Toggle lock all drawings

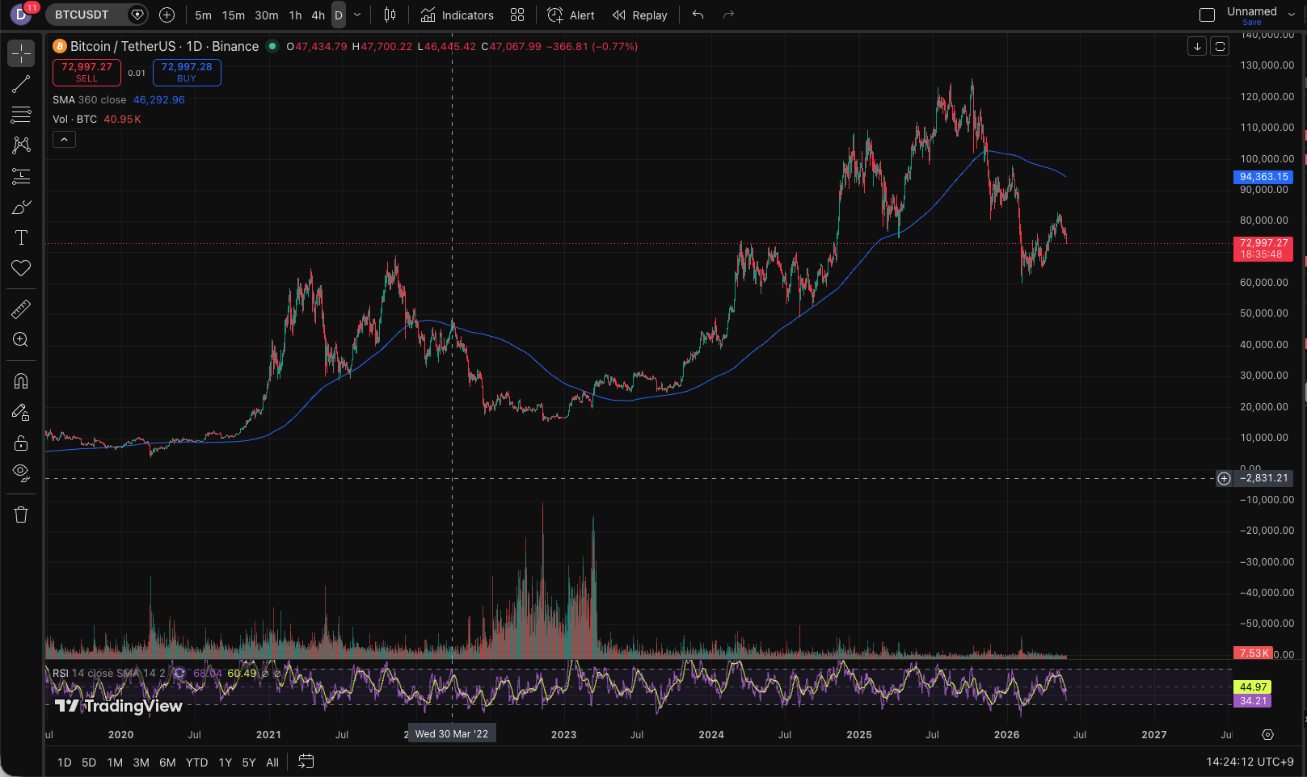tap(21, 443)
